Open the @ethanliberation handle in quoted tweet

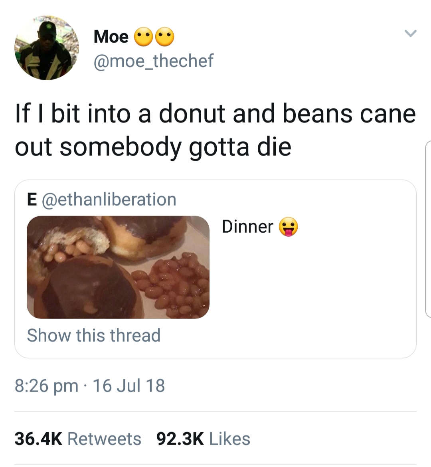108,199
